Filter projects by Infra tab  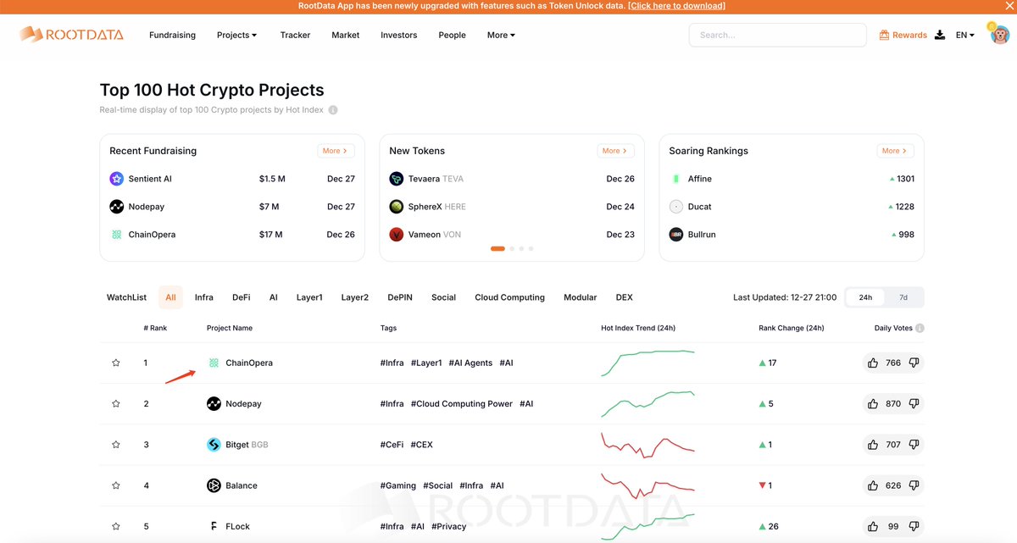point(203,297)
